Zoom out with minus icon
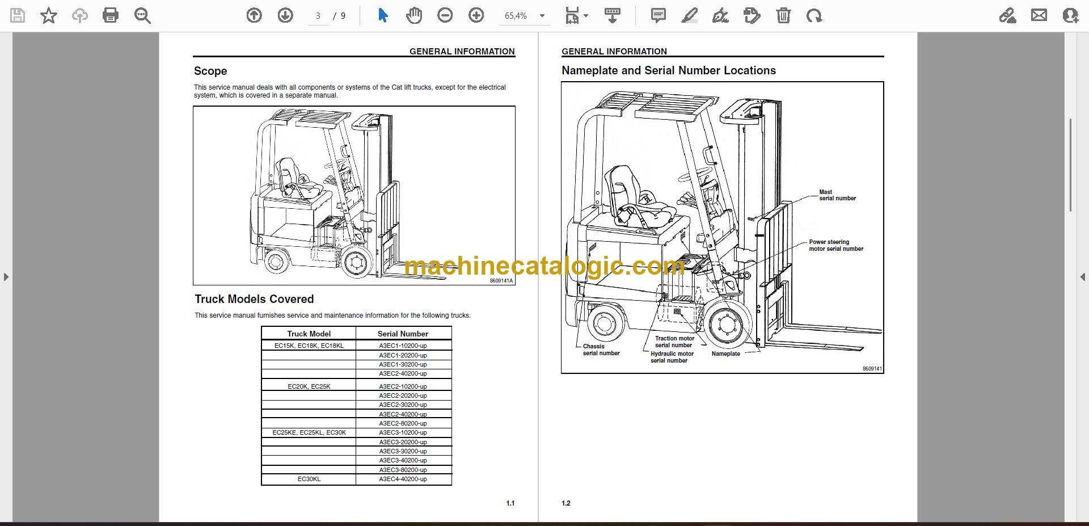This screenshot has height=526, width=1089. tap(445, 16)
